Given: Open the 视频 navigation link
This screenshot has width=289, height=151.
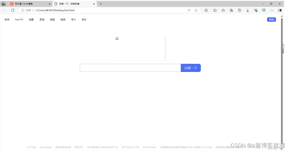Looking at the screenshot, I should click(x=52, y=19).
